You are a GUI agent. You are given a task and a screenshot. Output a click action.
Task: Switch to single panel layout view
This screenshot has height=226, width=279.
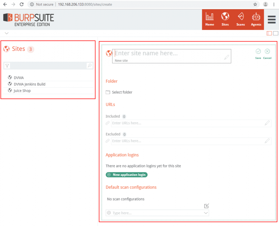click(x=275, y=33)
